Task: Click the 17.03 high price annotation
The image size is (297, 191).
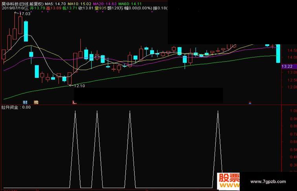Action: pos(25,14)
